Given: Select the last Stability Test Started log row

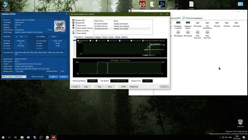Looking at the screenshot, I should tap(122, 29).
